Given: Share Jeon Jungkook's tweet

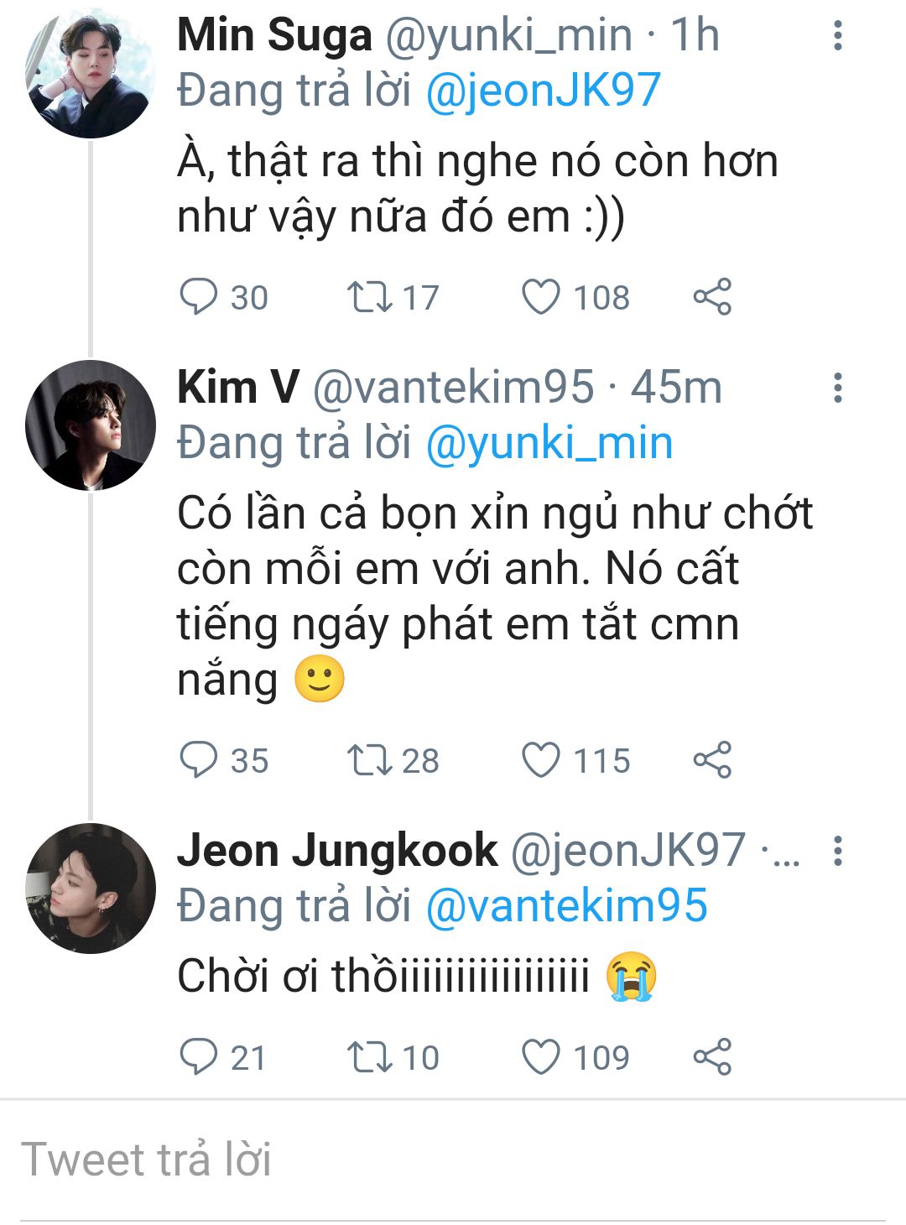Looking at the screenshot, I should point(712,1056).
